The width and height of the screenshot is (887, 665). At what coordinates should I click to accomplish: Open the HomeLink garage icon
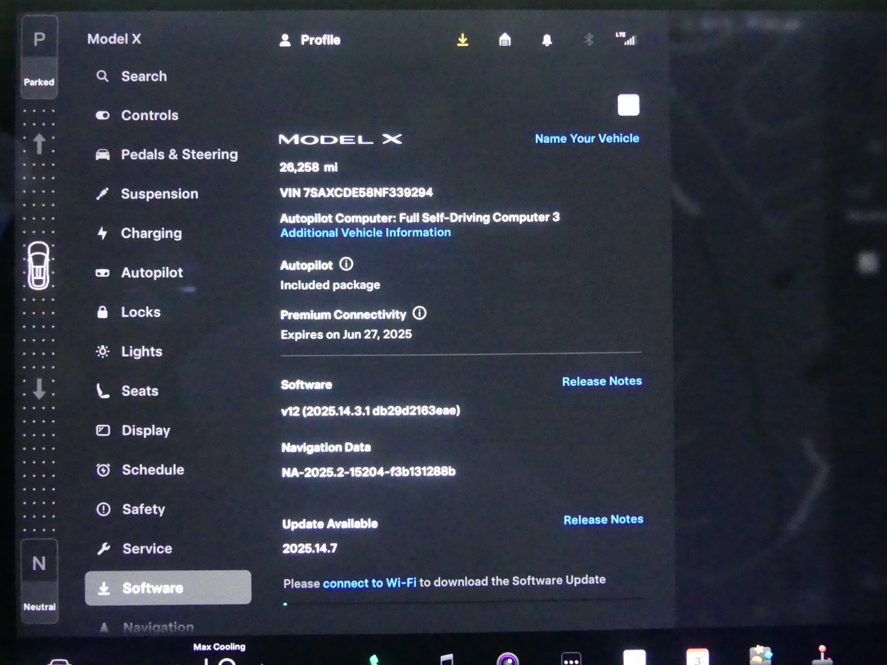click(x=504, y=40)
